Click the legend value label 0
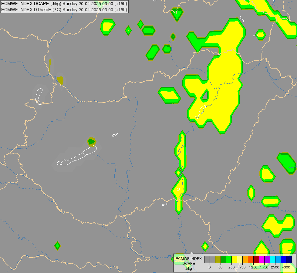Image resolution: width=297 pixels, height=273 pixels. point(210,267)
